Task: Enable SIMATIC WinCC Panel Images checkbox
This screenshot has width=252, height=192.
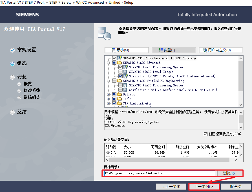Action: [120, 71]
